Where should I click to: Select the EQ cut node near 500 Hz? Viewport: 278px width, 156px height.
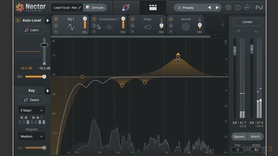pos(122,86)
